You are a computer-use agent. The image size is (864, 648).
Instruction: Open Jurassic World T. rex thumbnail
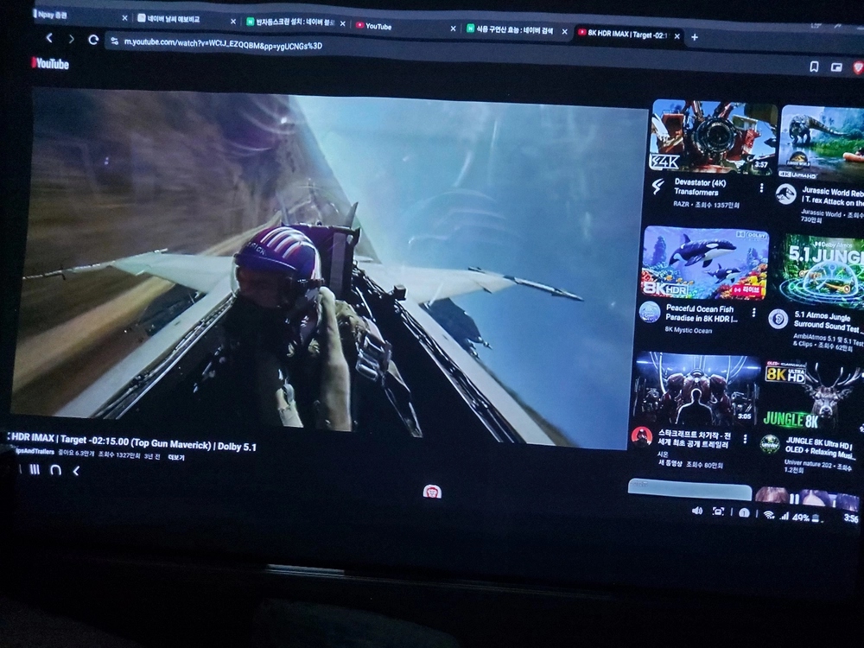click(822, 142)
